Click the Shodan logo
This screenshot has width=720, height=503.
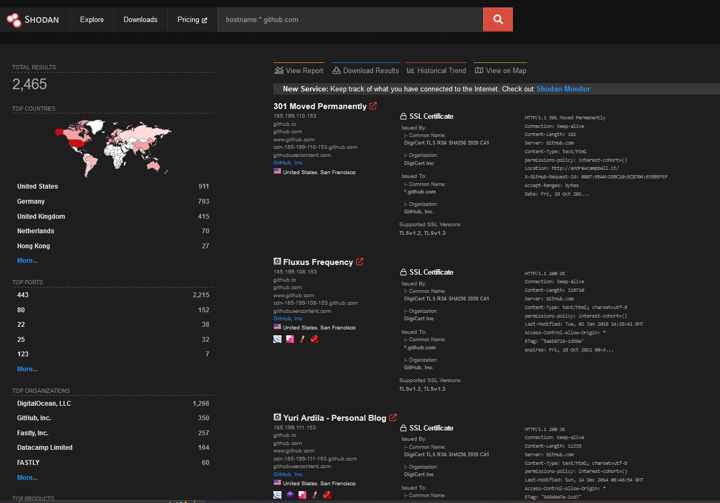pyautogui.click(x=33, y=20)
